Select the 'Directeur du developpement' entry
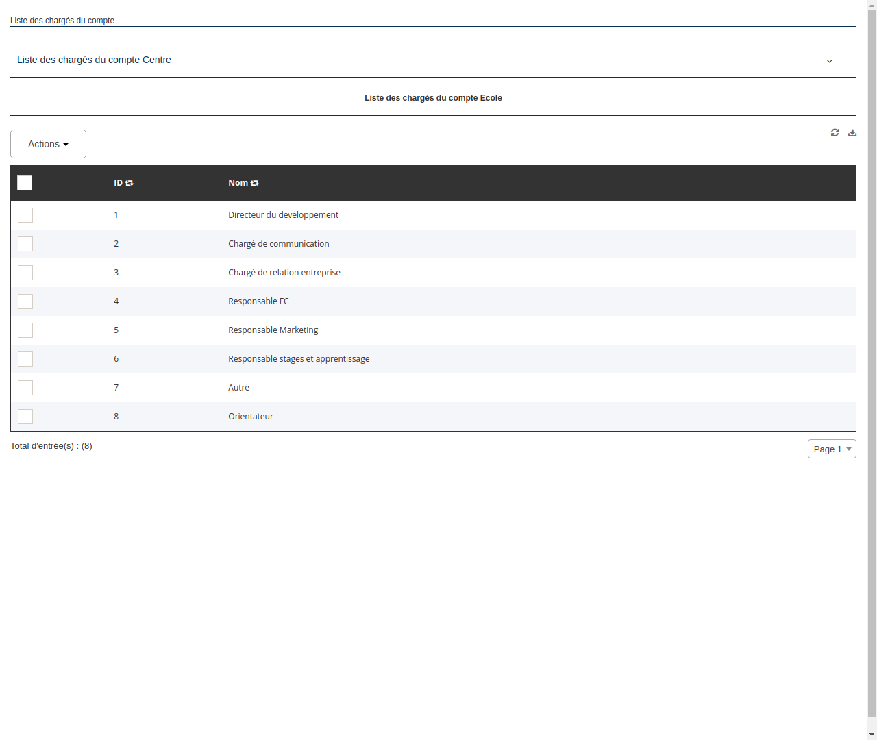The height and width of the screenshot is (740, 877). pyautogui.click(x=283, y=214)
